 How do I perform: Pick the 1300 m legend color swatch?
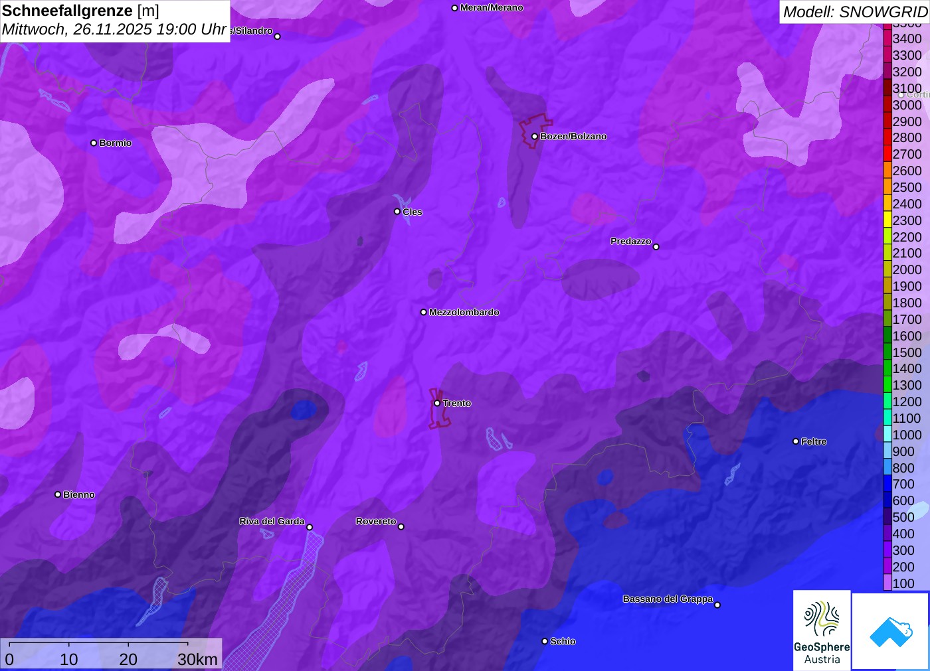(x=887, y=385)
